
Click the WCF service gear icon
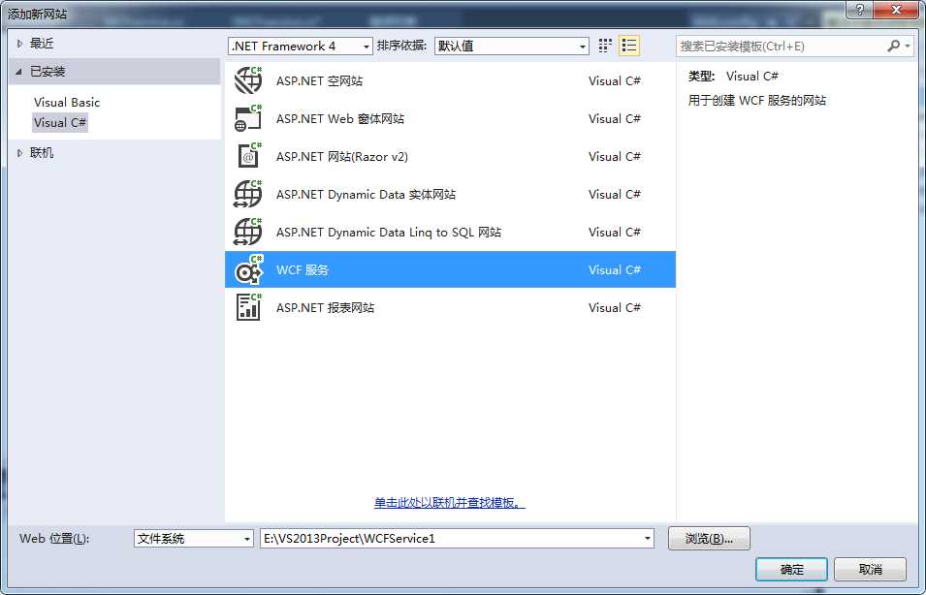point(248,269)
